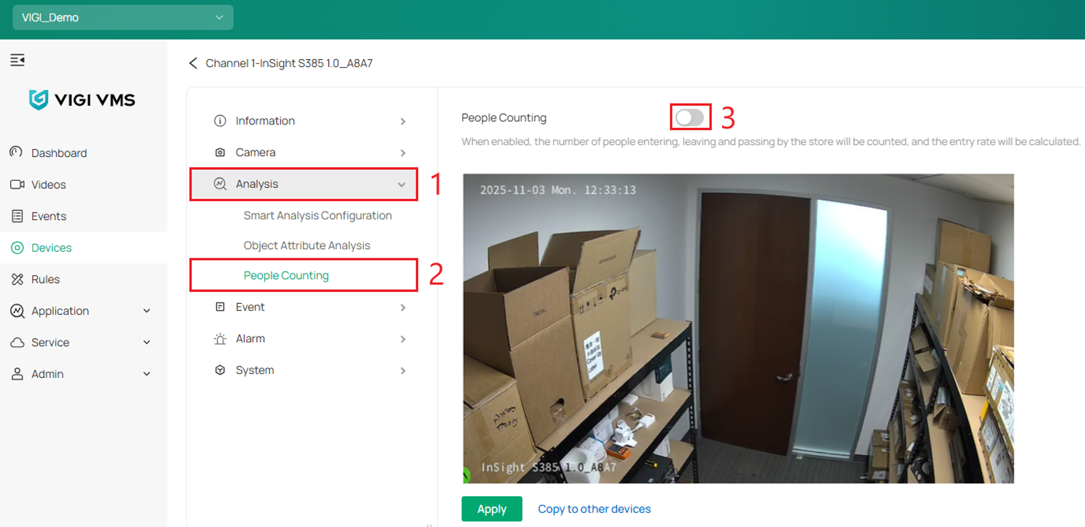Click the Information menu label

pos(265,121)
